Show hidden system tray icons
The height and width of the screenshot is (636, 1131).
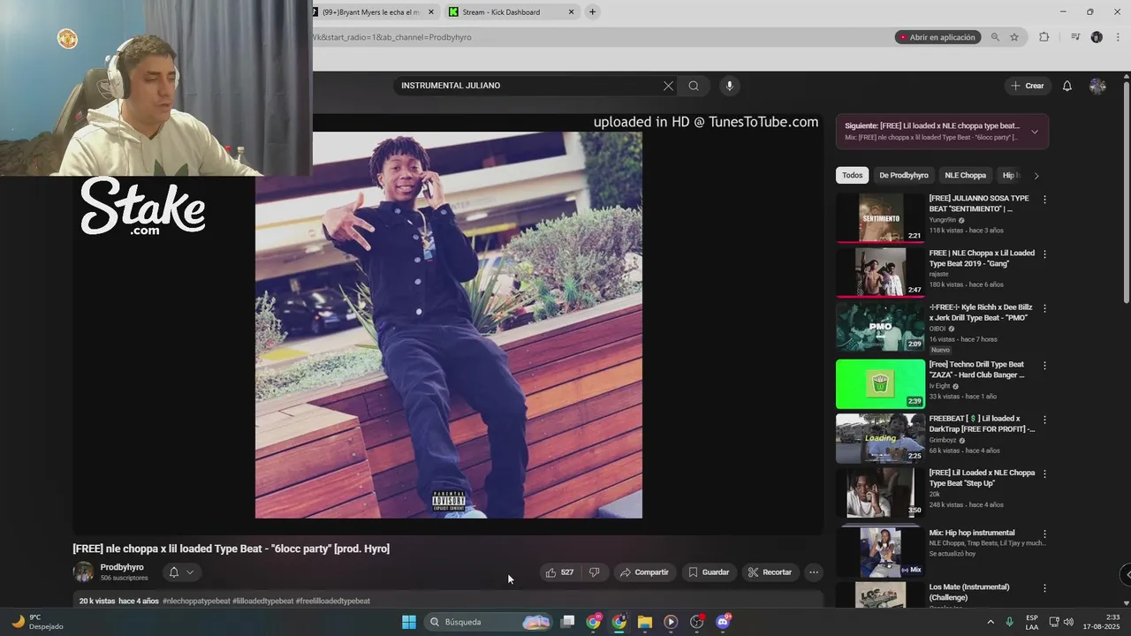coord(990,622)
